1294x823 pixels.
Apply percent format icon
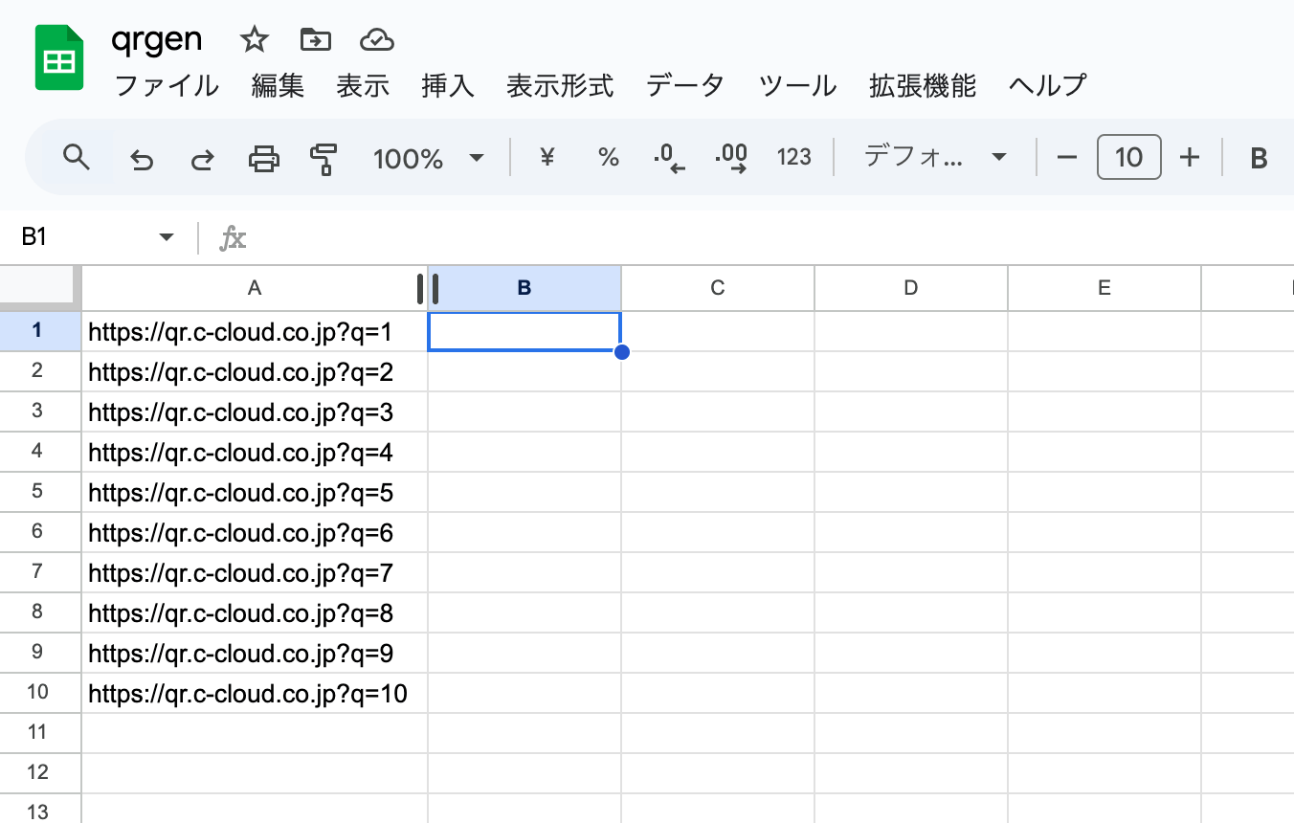[x=608, y=158]
